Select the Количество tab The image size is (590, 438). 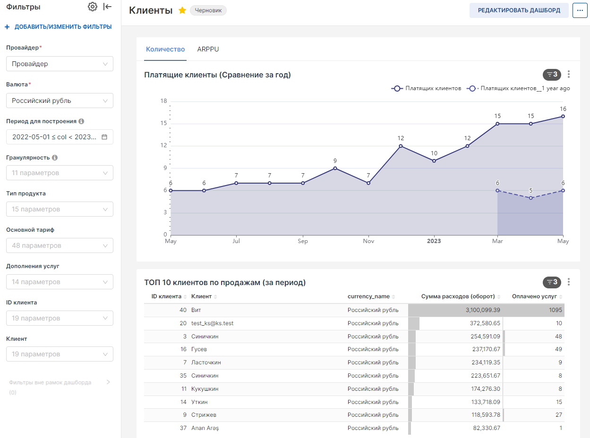coord(165,49)
